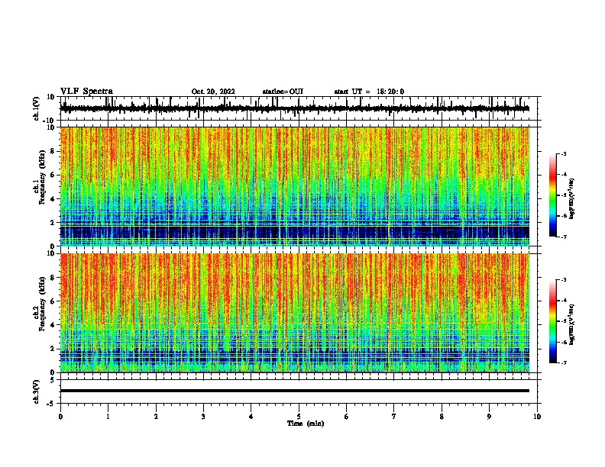Click the ch.1 voltage waveform trace
The width and height of the screenshot is (605, 467).
(x=295, y=108)
